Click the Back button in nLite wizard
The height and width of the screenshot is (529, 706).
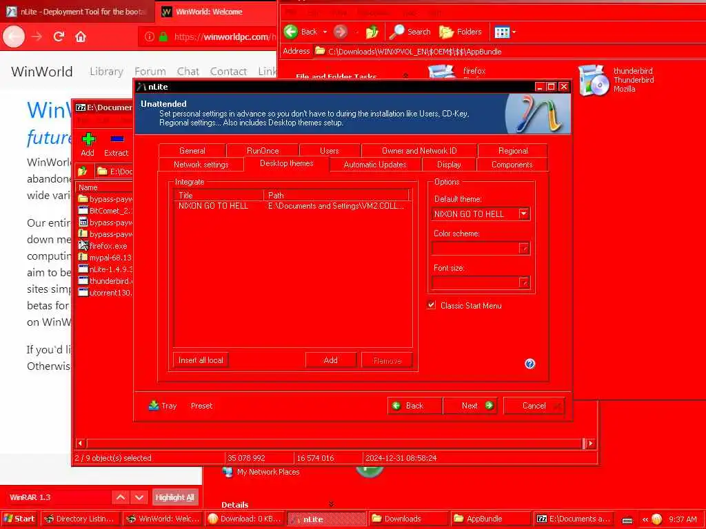pyautogui.click(x=414, y=405)
